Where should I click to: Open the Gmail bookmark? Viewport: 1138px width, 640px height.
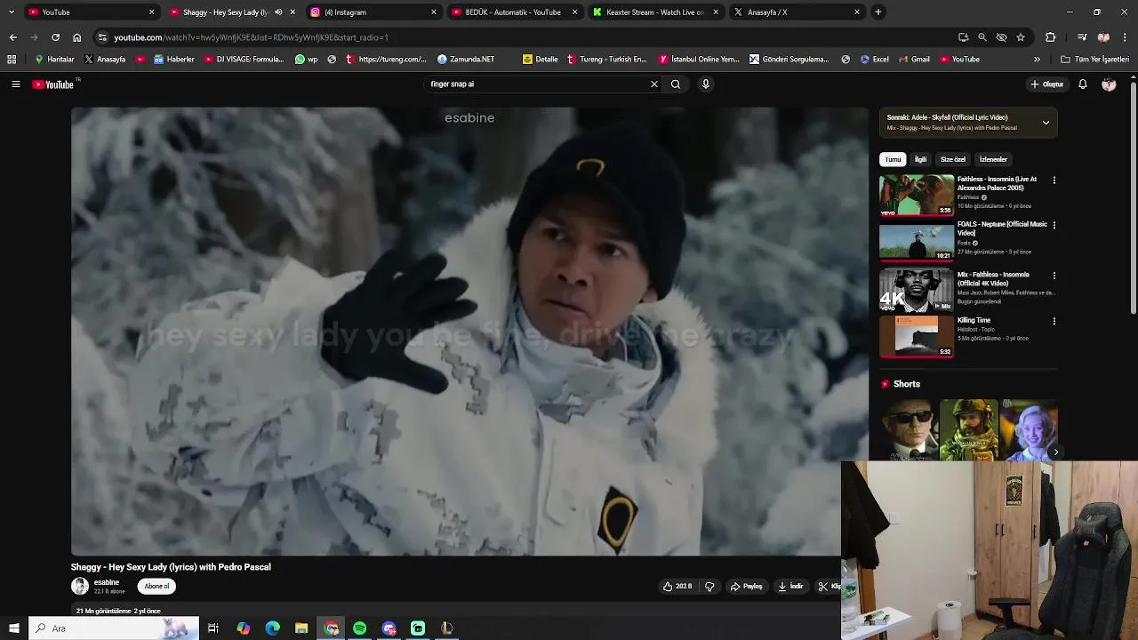[914, 60]
